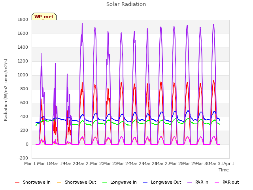Toggle the PAR out legend entry

point(227,182)
